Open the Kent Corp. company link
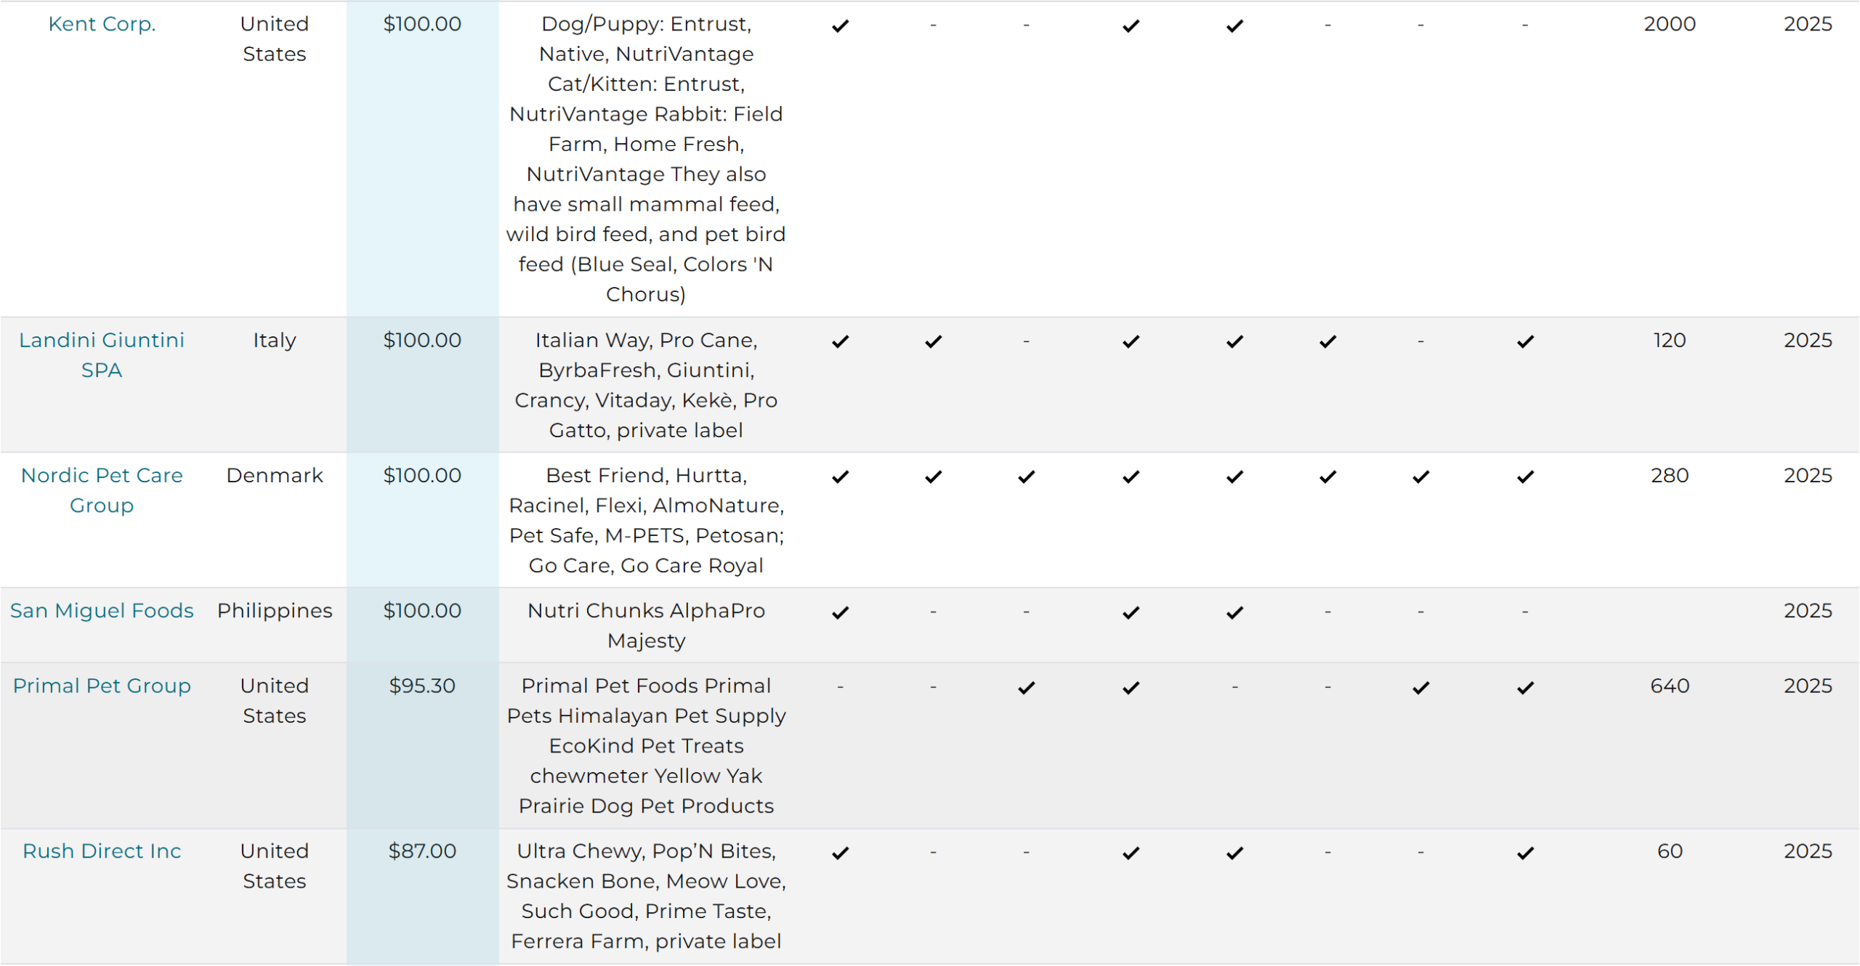Image resolution: width=1860 pixels, height=966 pixels. 102,24
